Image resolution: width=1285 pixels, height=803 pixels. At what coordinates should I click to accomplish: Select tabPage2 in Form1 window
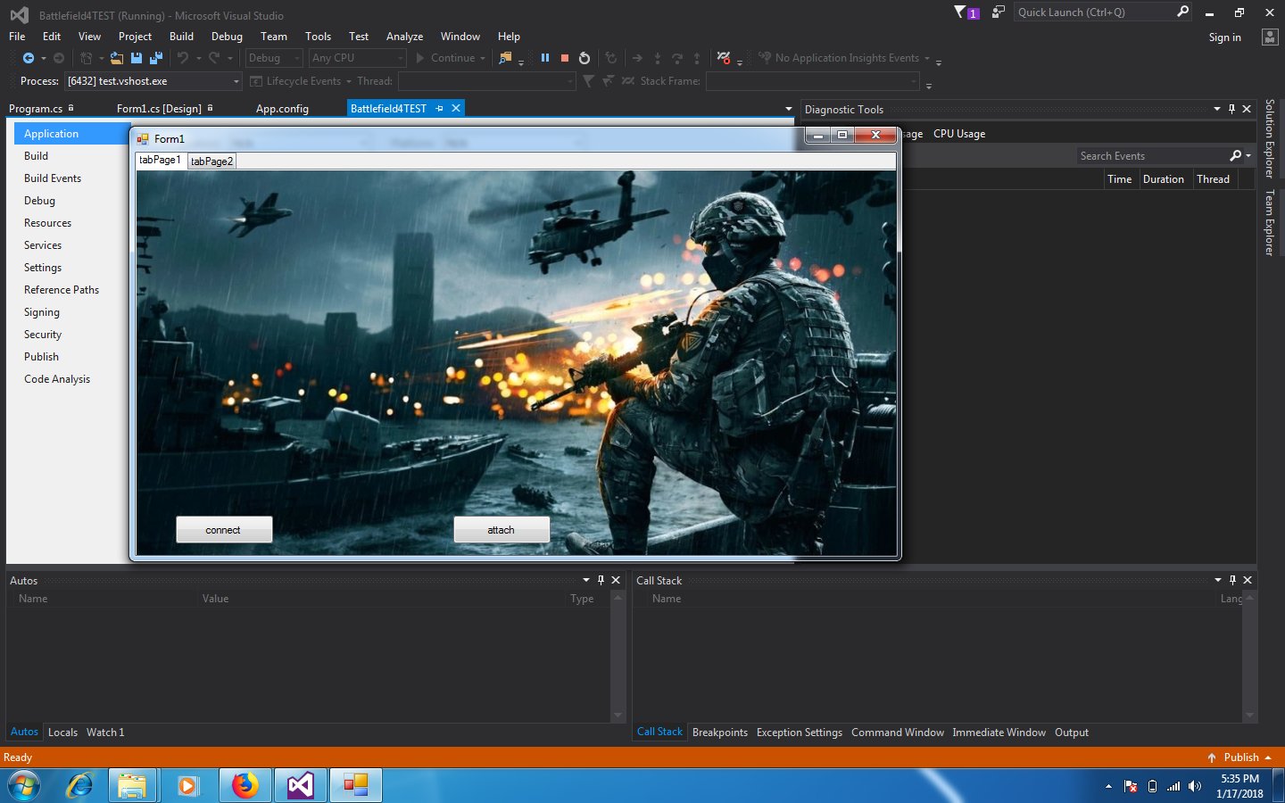(x=211, y=161)
